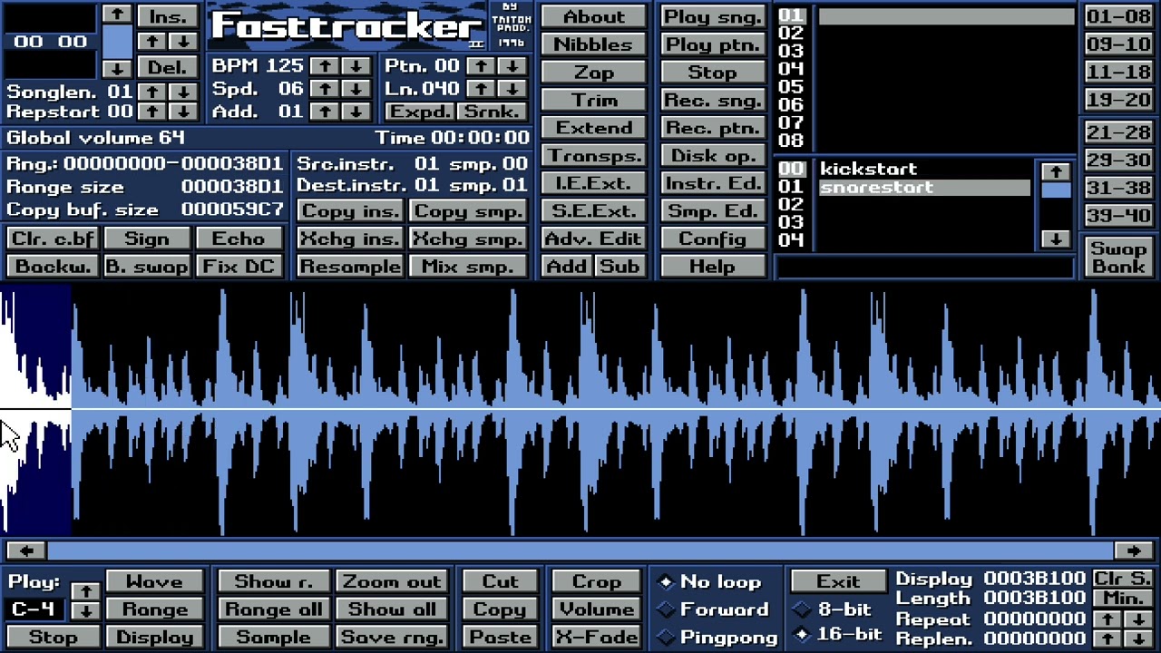The image size is (1161, 653).
Task: Launch Nibbles game
Action: pyautogui.click(x=594, y=44)
